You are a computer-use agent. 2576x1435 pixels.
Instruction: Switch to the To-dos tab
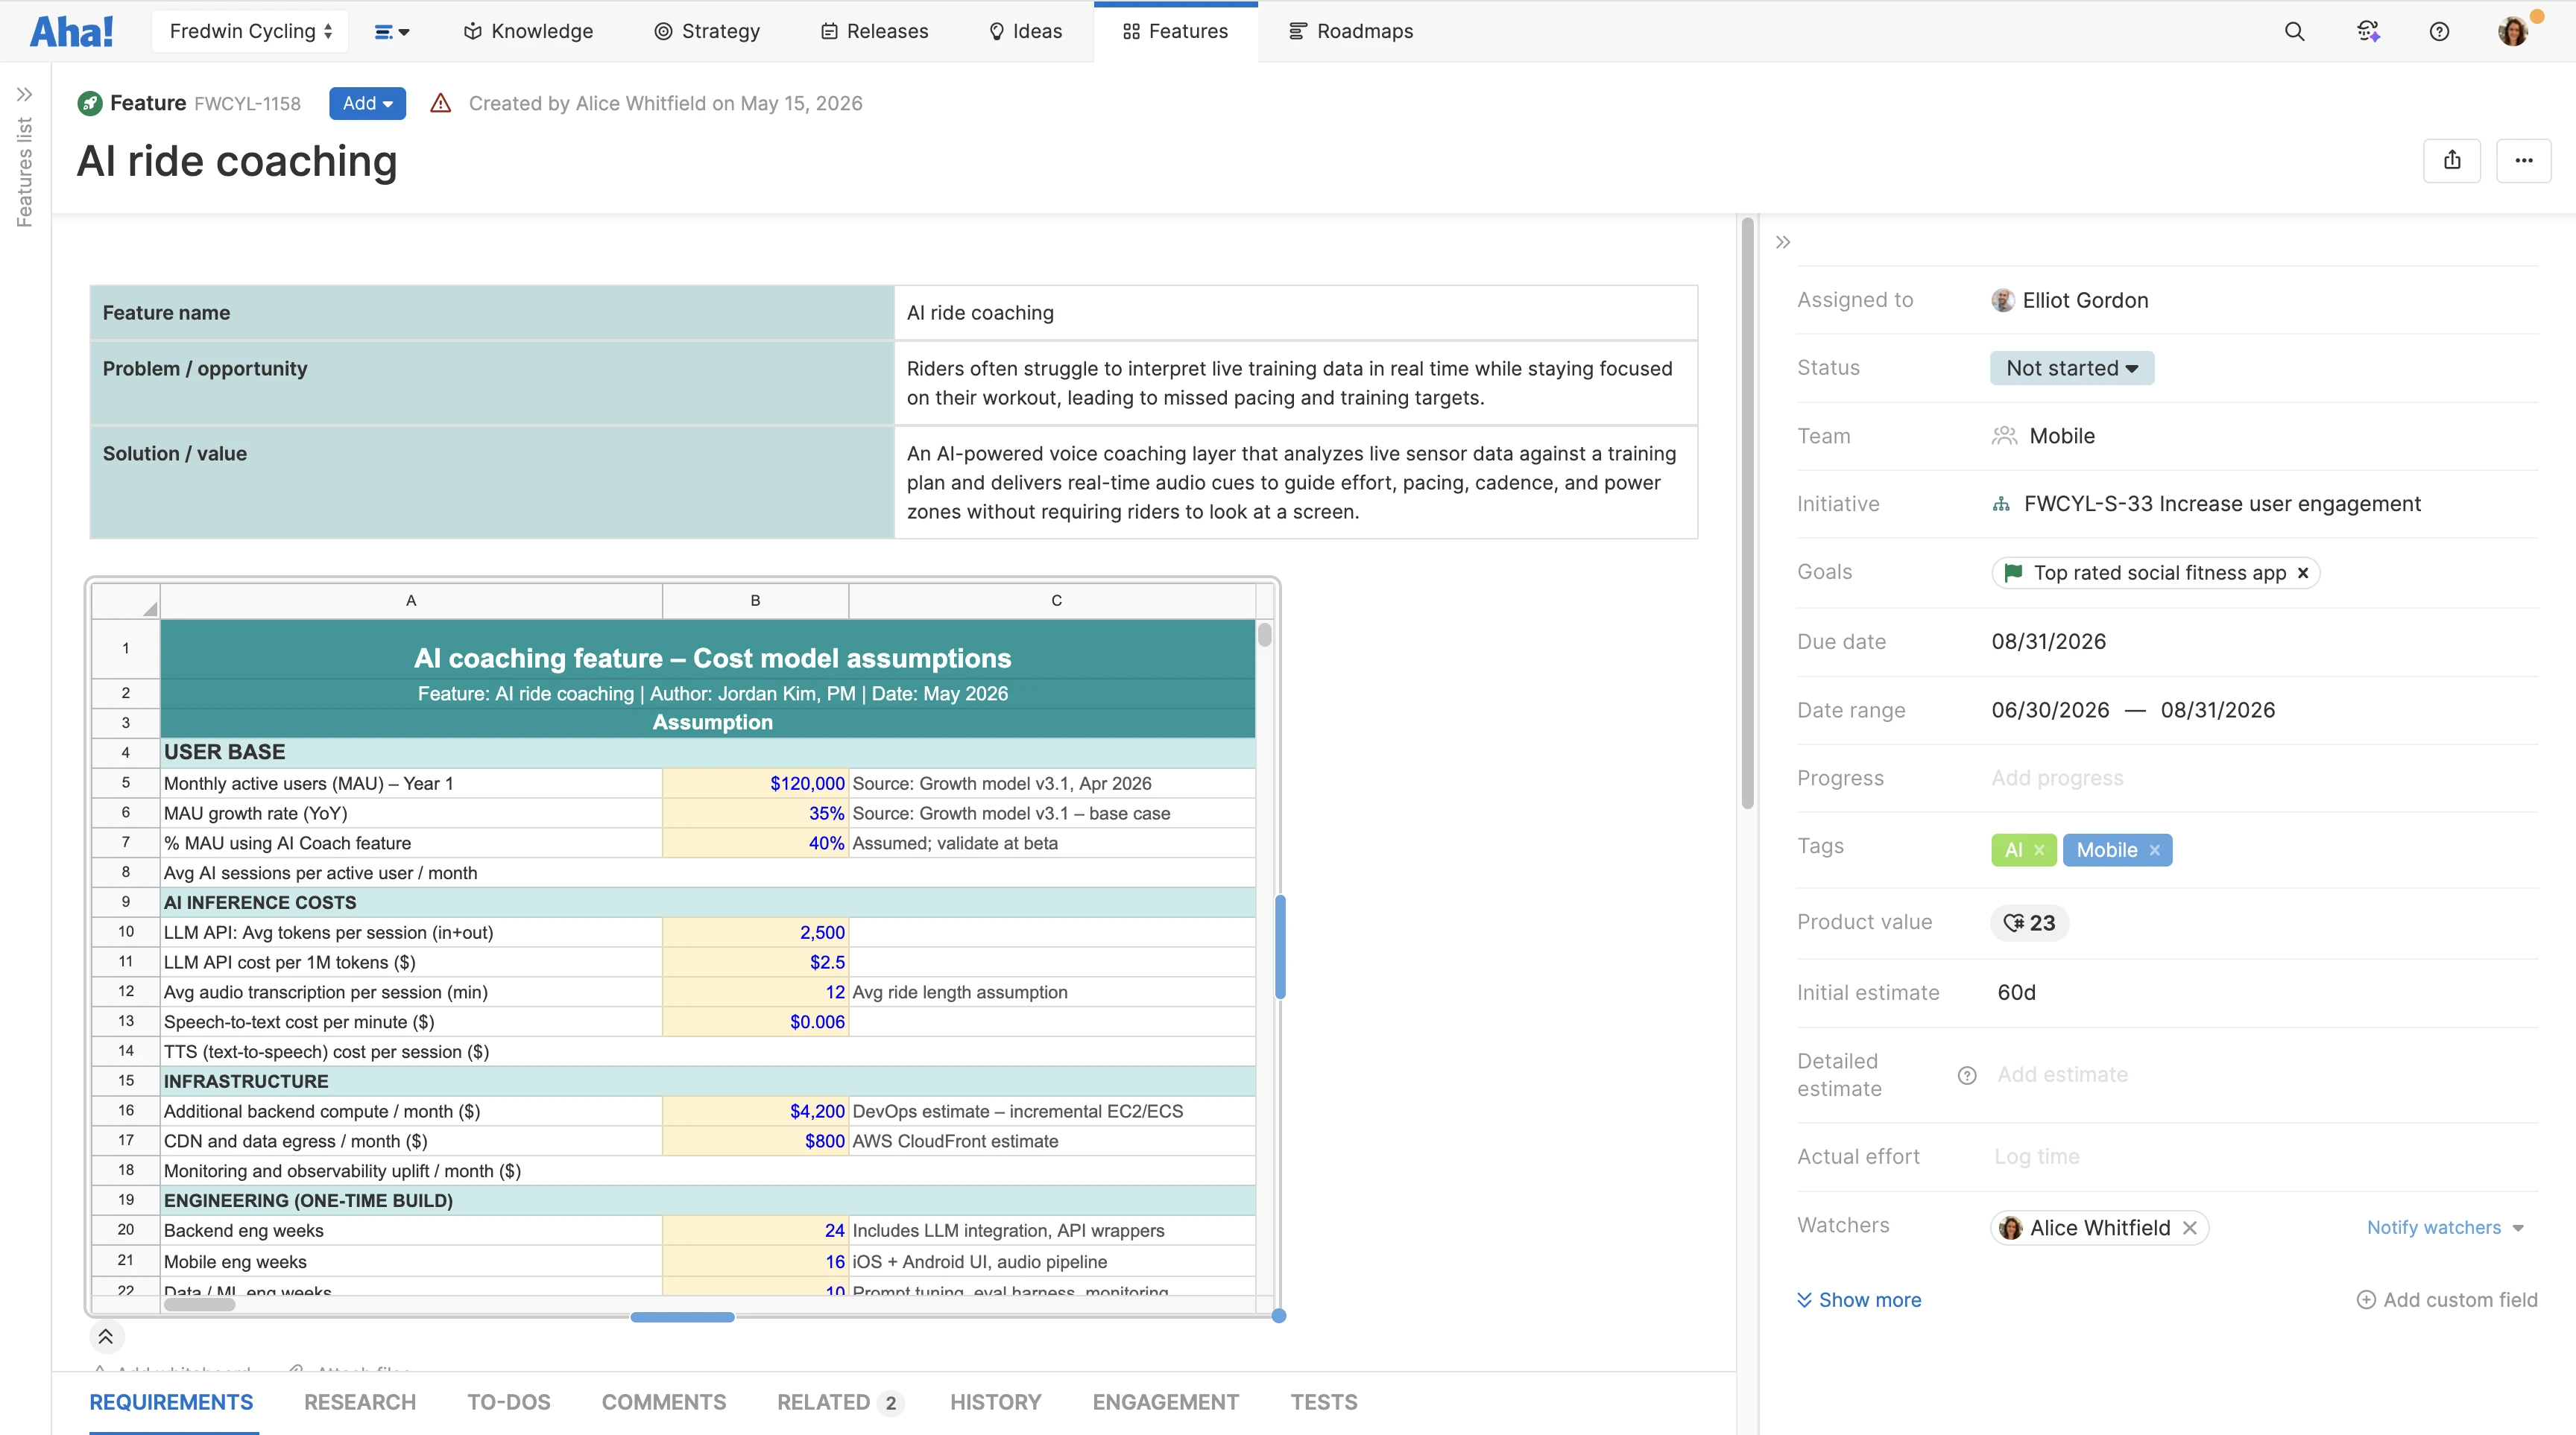(x=509, y=1402)
